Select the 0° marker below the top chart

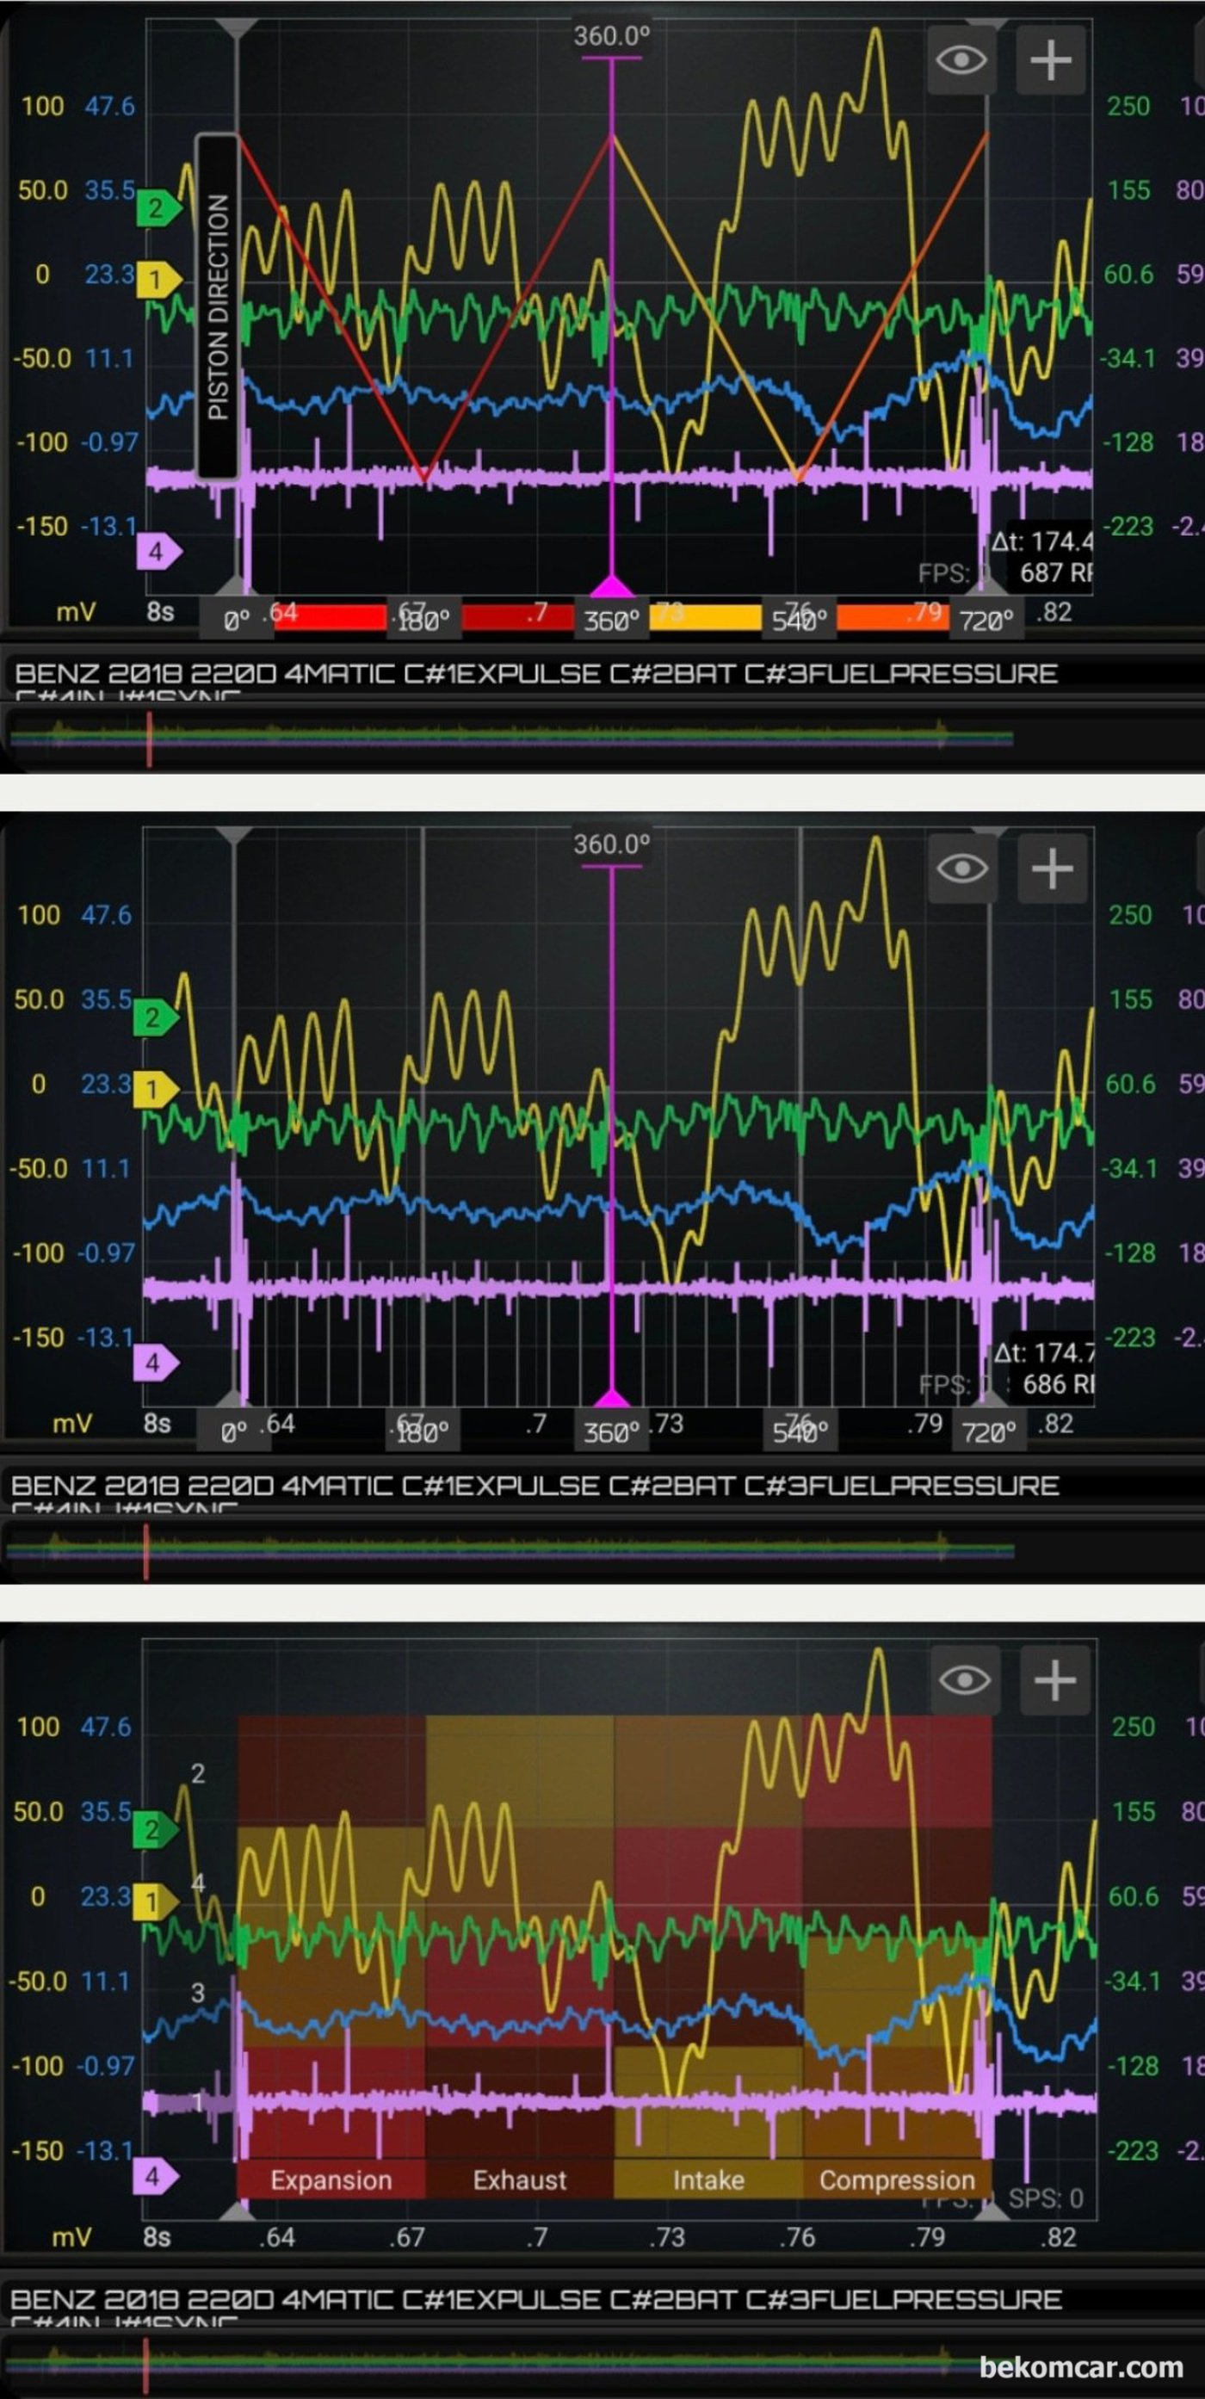[x=237, y=621]
